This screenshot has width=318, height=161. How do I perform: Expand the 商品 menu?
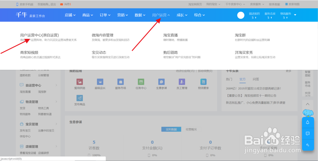click(88, 15)
